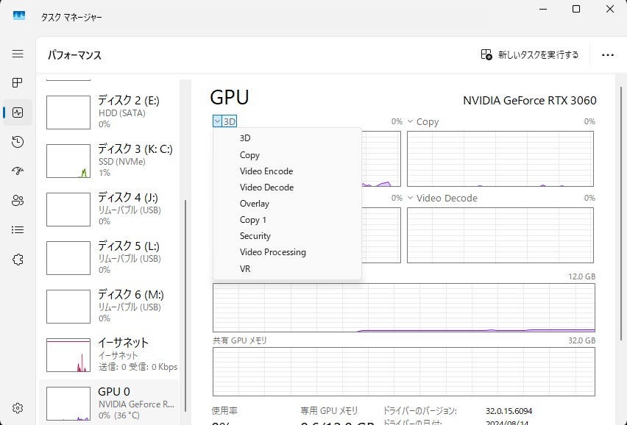Open the Processes page icon
This screenshot has width=627, height=425.
click(18, 82)
